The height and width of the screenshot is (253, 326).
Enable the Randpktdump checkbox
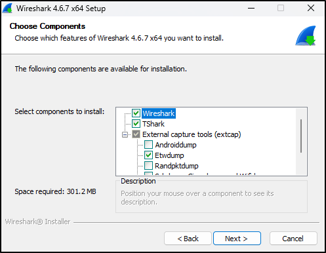tap(148, 166)
